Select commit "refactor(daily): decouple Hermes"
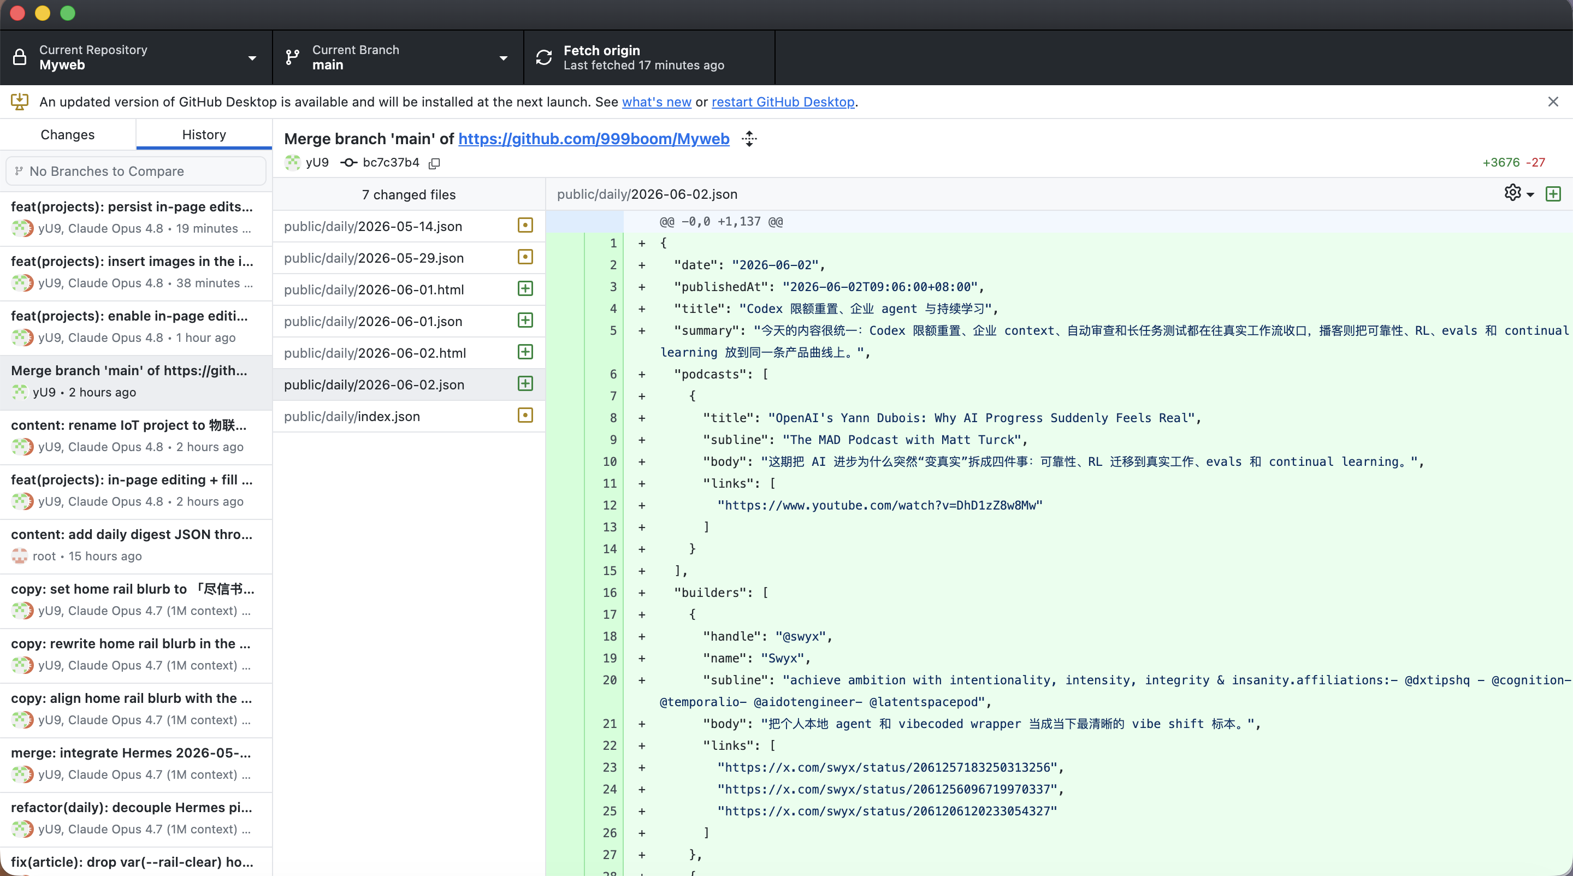This screenshot has width=1573, height=876. click(x=135, y=819)
